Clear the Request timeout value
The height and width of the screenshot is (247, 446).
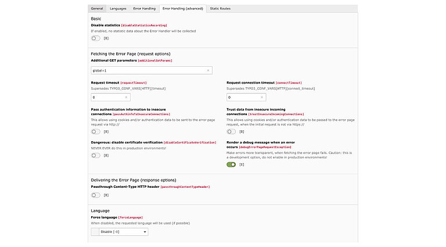(126, 98)
